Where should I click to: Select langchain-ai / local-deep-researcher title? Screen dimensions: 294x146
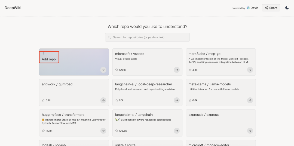pyautogui.click(x=144, y=84)
